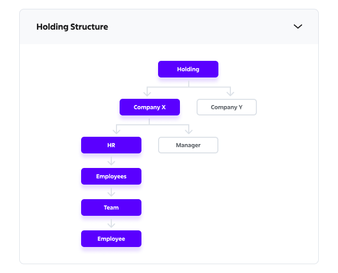Click arrow pointing down to Company X
338x273 pixels.
point(147,92)
